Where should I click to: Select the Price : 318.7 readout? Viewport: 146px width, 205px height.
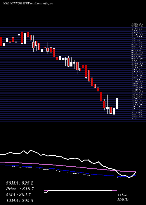[20, 189]
